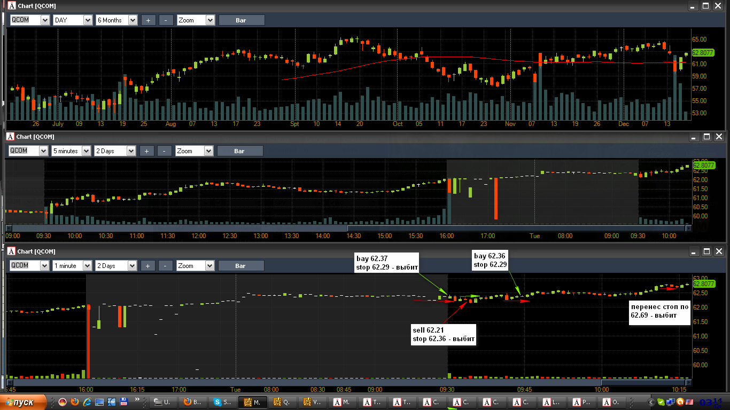Click scroll-left arrow of the 1 minute chart scrollbar

(x=9, y=382)
